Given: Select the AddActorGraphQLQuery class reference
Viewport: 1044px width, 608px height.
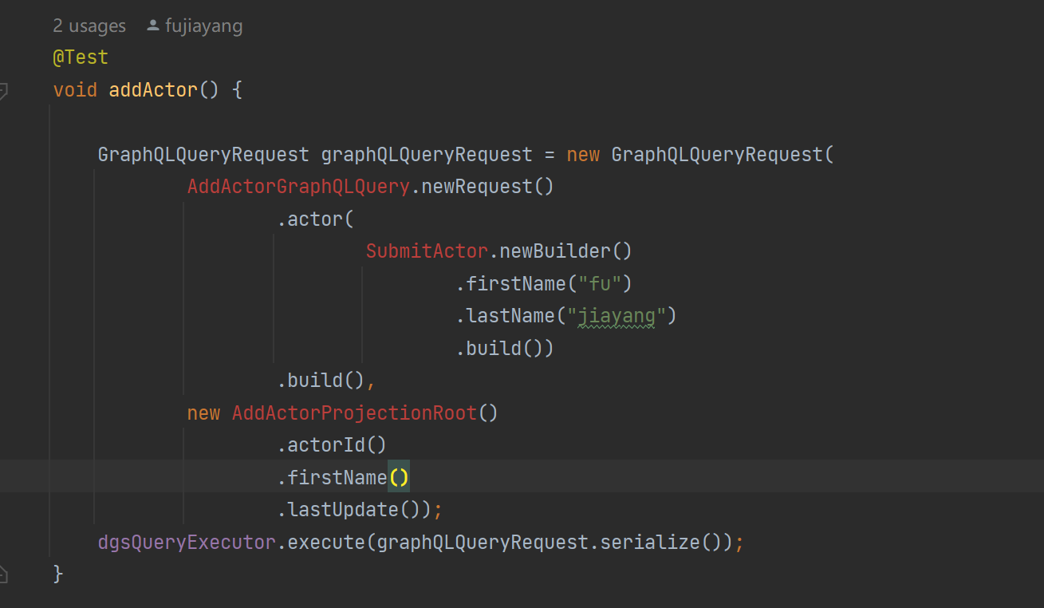Looking at the screenshot, I should point(297,187).
